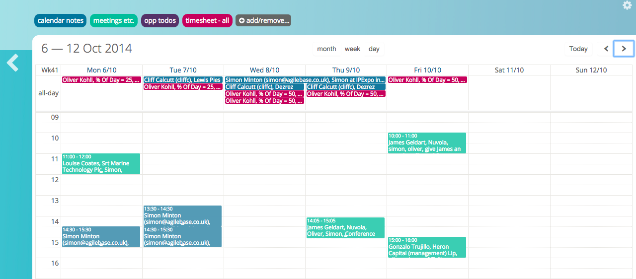Switch to day view

click(374, 49)
